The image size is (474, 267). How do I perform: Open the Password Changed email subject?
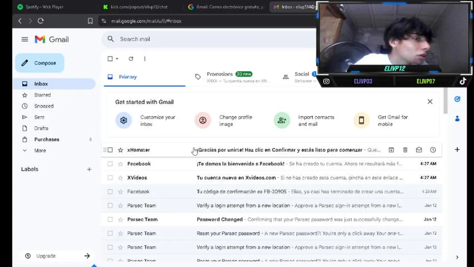click(220, 220)
